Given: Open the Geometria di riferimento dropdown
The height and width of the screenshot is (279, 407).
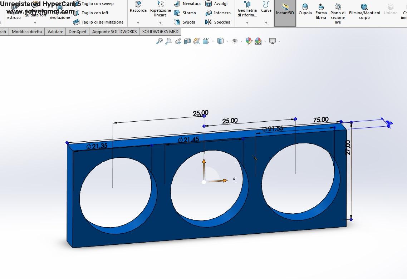Looking at the screenshot, I should click(x=247, y=23).
